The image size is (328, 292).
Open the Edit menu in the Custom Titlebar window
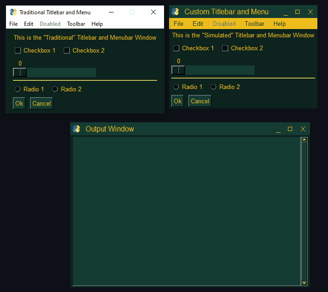tap(198, 24)
